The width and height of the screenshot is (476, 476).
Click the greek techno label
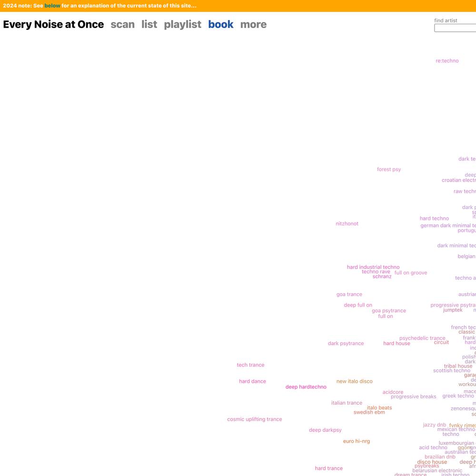pyautogui.click(x=458, y=396)
